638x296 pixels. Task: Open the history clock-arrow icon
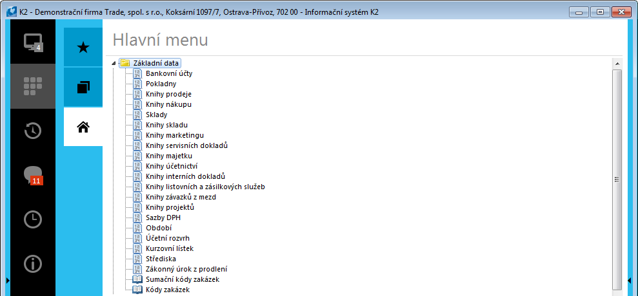(33, 131)
